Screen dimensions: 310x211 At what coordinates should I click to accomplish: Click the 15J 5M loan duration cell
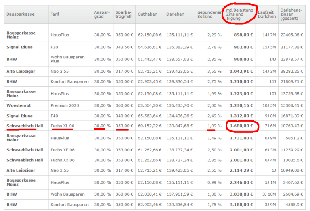(269, 47)
